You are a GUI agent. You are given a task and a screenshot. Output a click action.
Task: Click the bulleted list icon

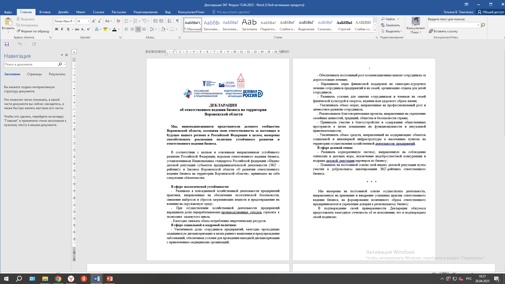pos(127,21)
